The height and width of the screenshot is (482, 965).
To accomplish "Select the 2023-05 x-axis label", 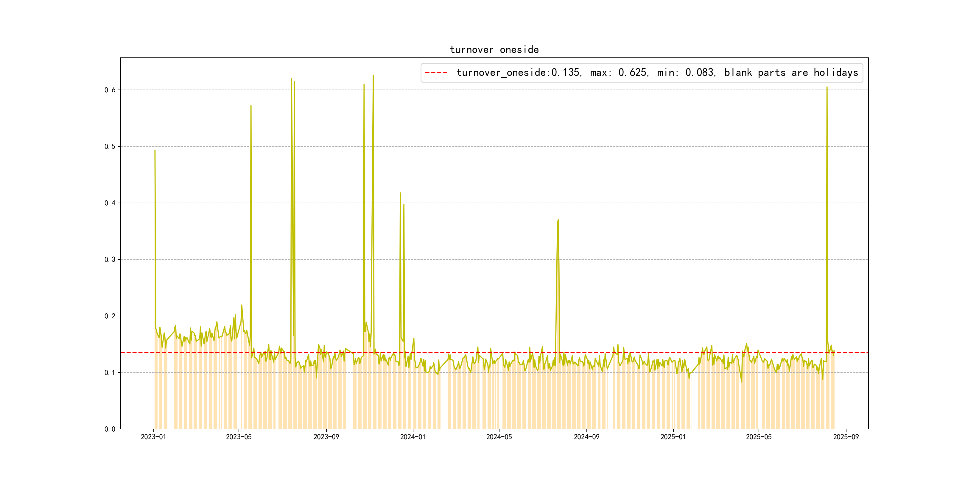I will [x=239, y=437].
